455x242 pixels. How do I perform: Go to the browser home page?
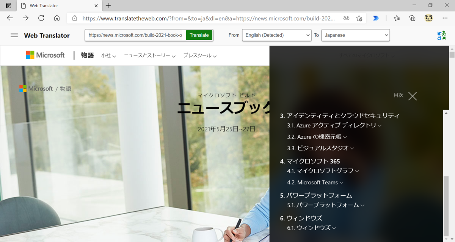tap(57, 18)
